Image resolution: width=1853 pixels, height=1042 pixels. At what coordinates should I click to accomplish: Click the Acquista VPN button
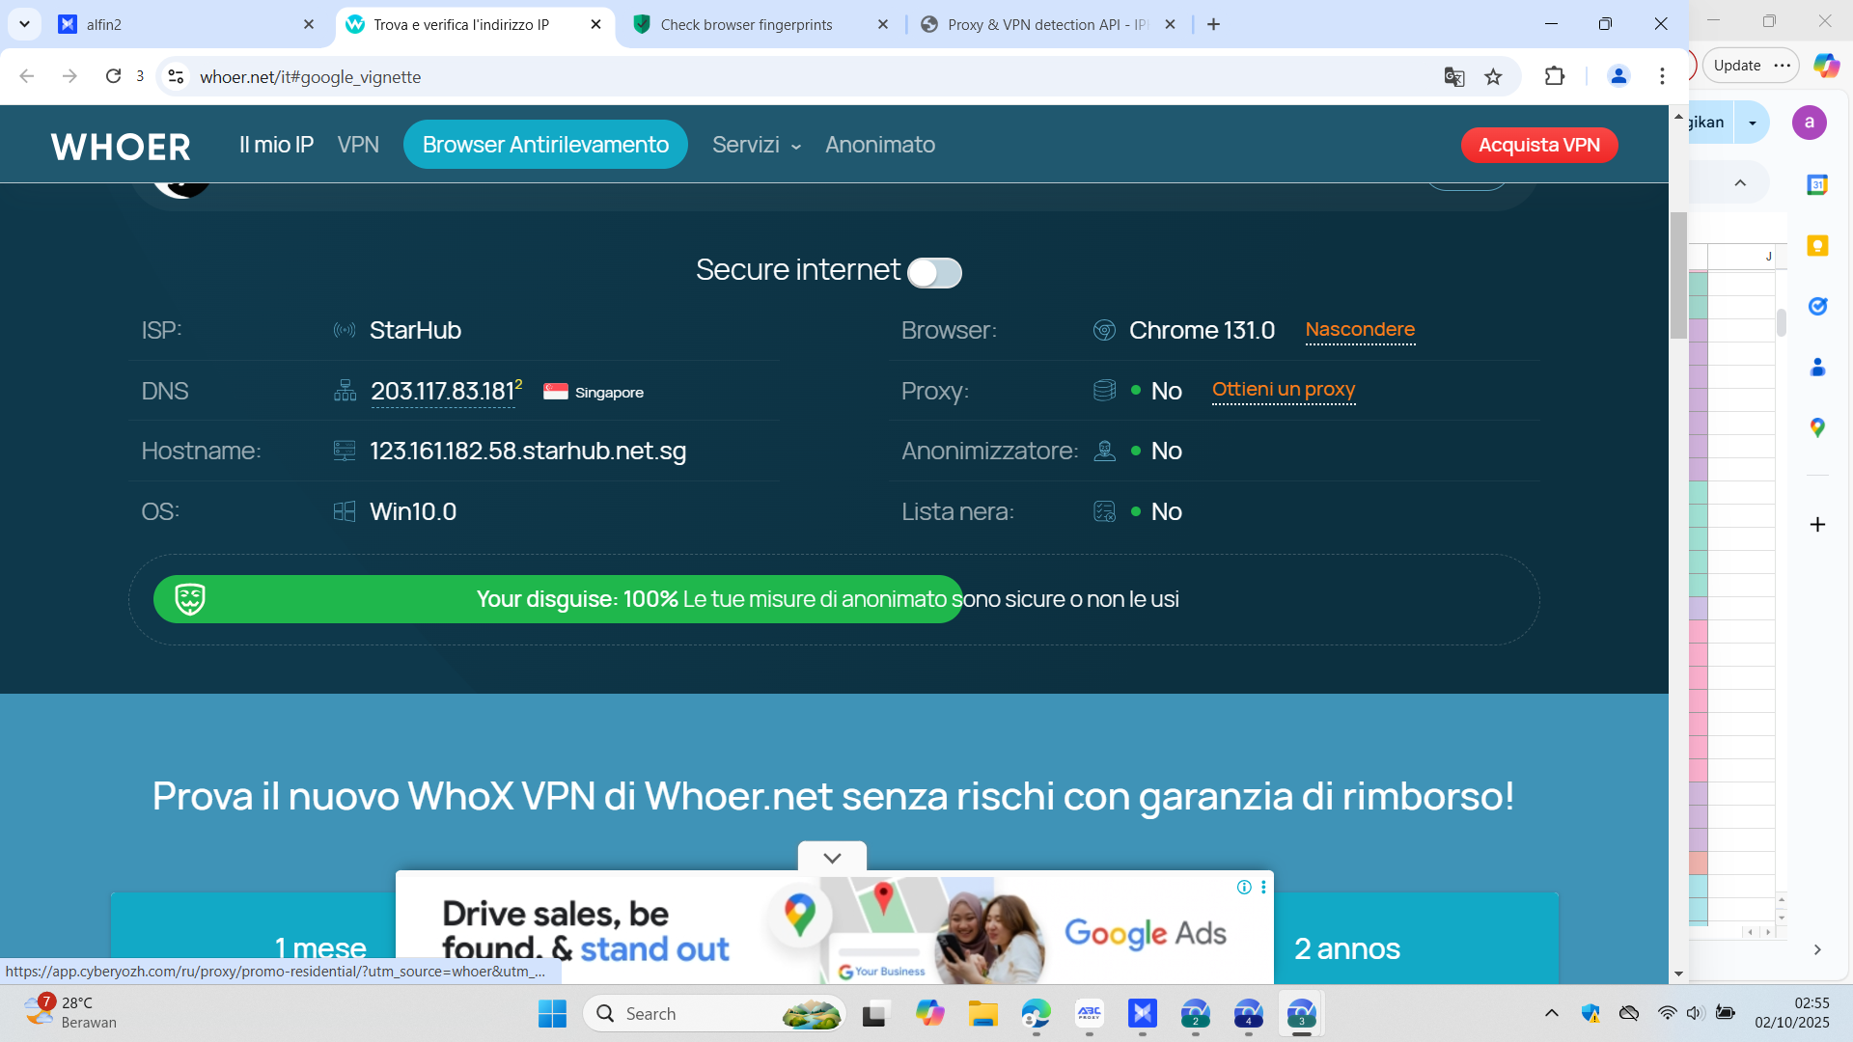1538,145
